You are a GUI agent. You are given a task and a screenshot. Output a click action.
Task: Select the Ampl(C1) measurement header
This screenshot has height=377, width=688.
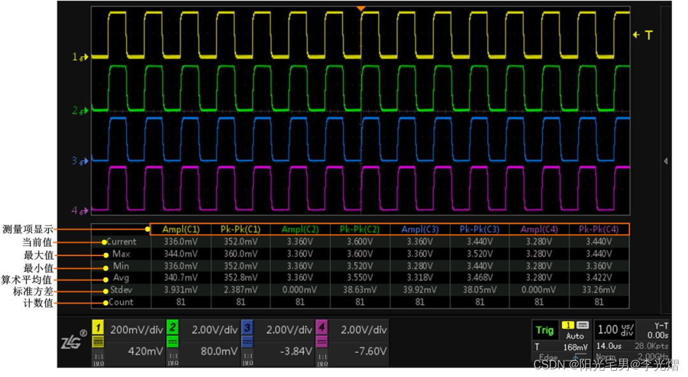(181, 229)
